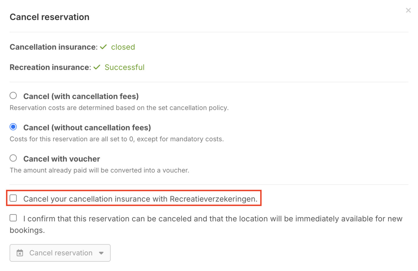418x271 pixels.
Task: Choose the Cancel with voucher radio button
Action: pyautogui.click(x=13, y=158)
